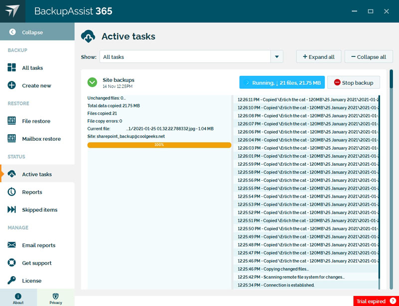The width and height of the screenshot is (399, 306).
Task: Click the Total data copied 21.75 MB line
Action: pos(114,105)
